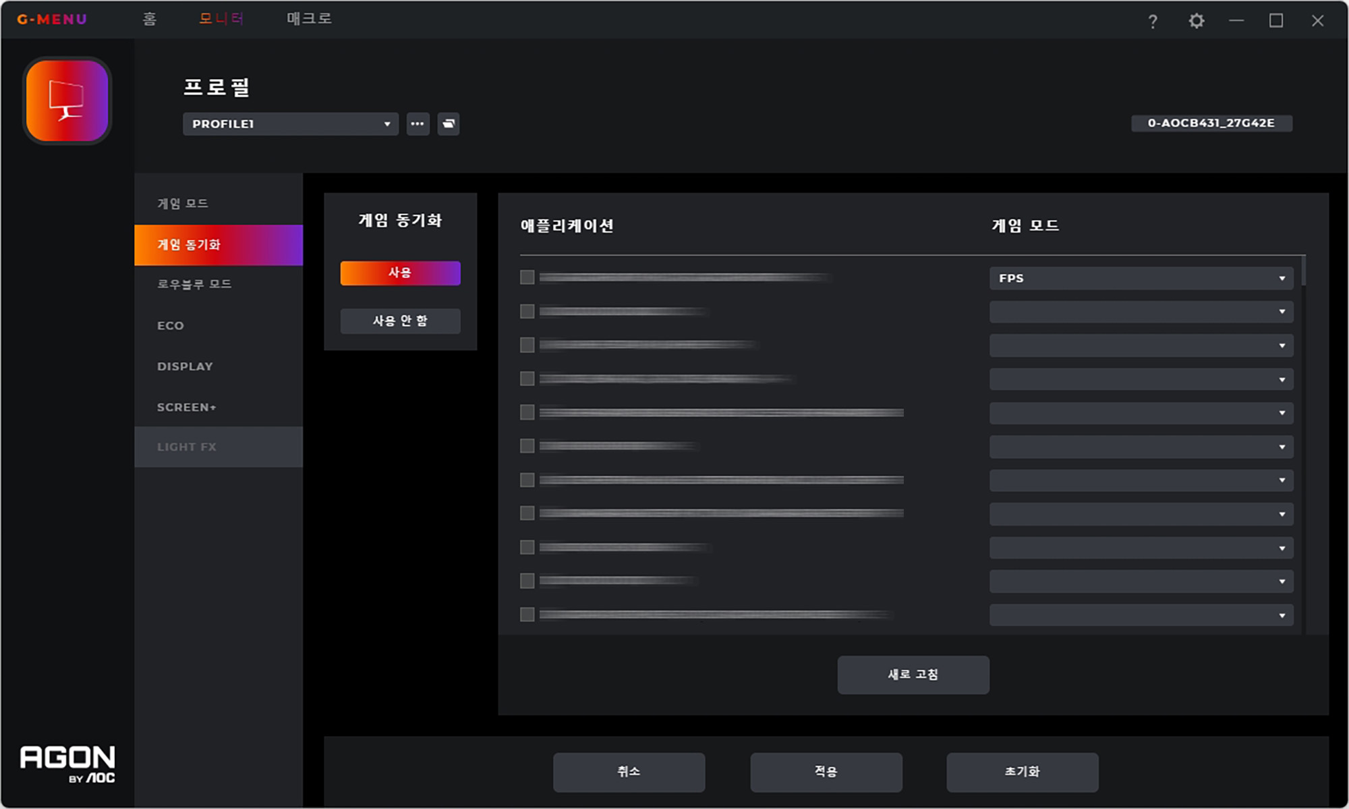Image resolution: width=1349 pixels, height=809 pixels.
Task: Click the G-MENU logo
Action: tap(52, 19)
